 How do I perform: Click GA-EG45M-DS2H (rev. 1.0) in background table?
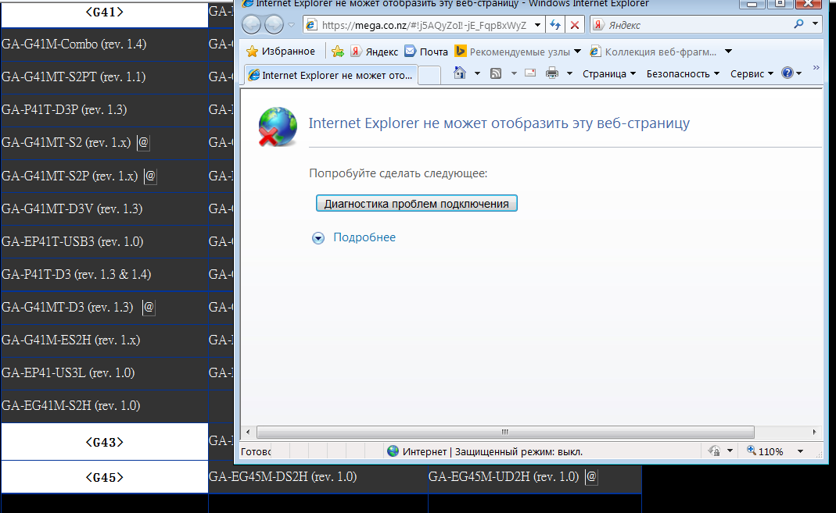click(x=282, y=476)
